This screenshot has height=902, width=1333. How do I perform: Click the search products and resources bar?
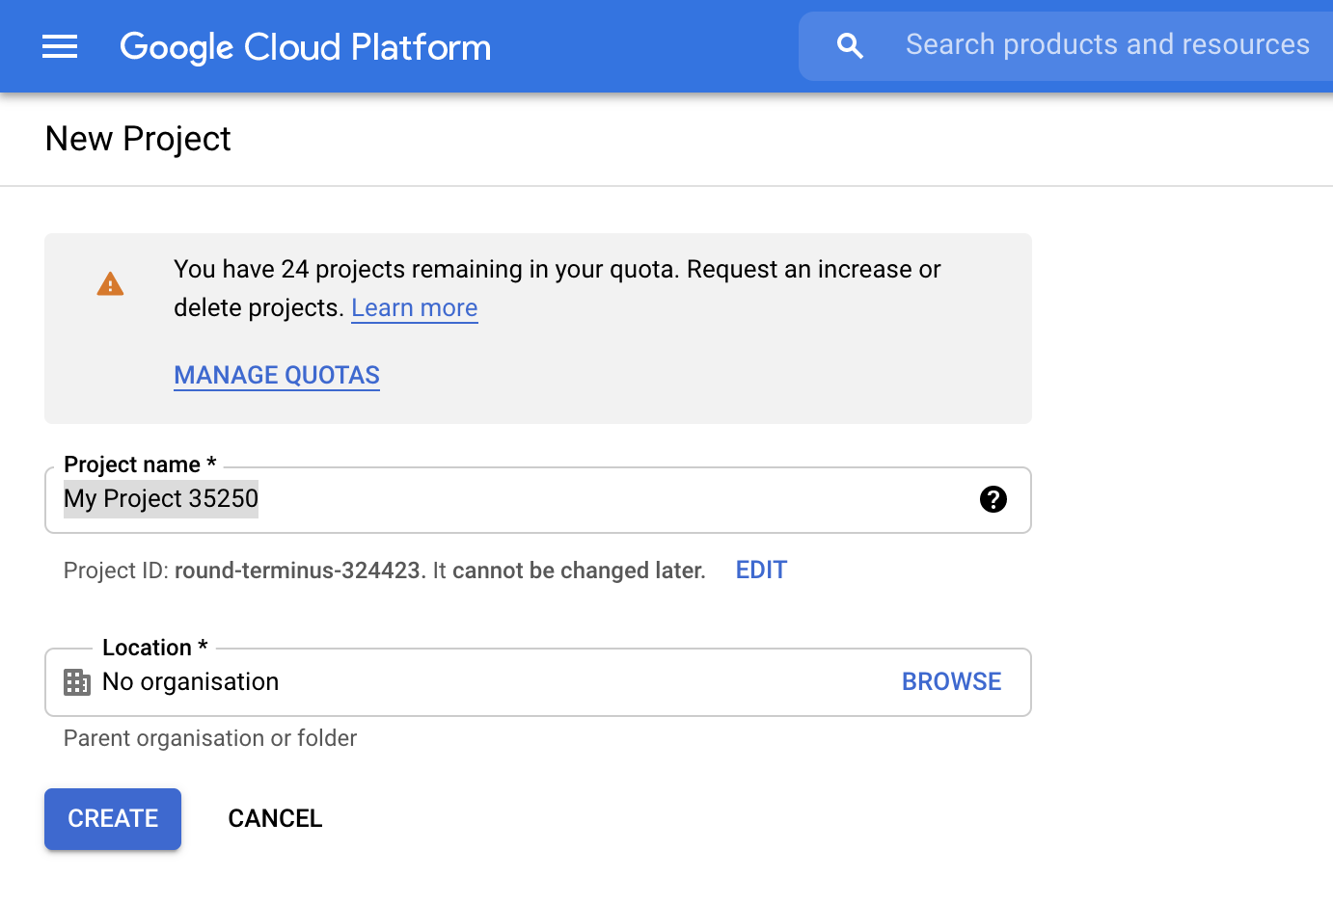1107,44
